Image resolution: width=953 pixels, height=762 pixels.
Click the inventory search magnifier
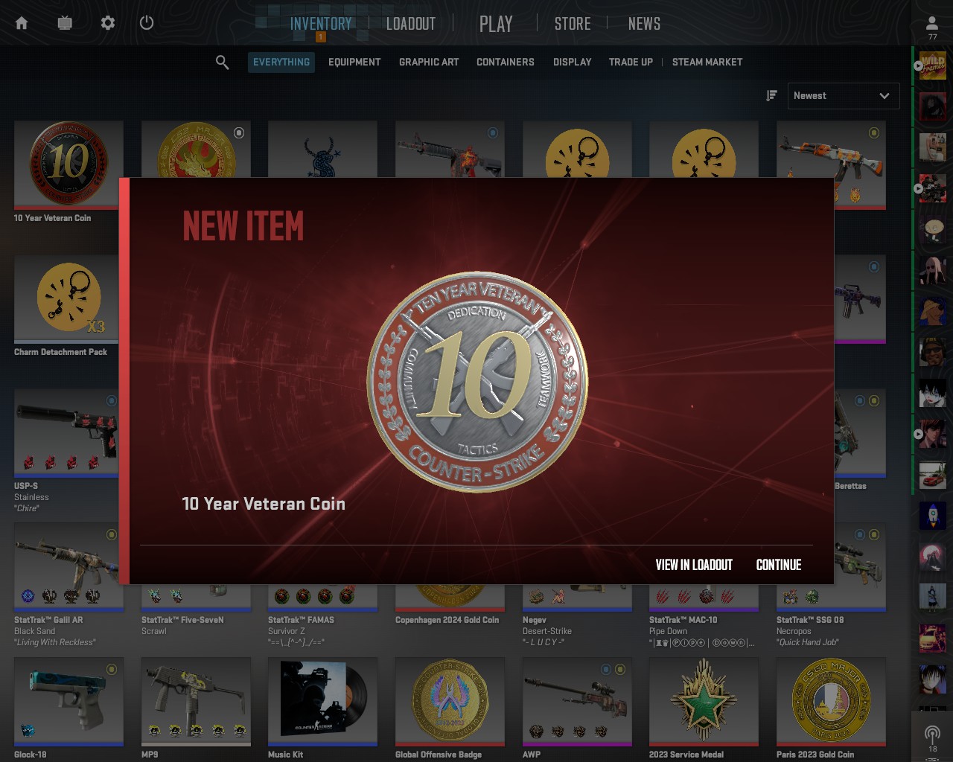click(222, 63)
